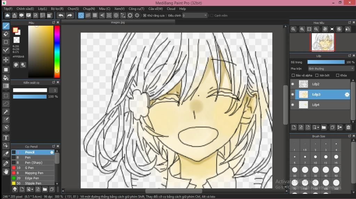The width and height of the screenshot is (356, 199).
Task: Enable the circle snap guide icon
Action: [x=116, y=15]
